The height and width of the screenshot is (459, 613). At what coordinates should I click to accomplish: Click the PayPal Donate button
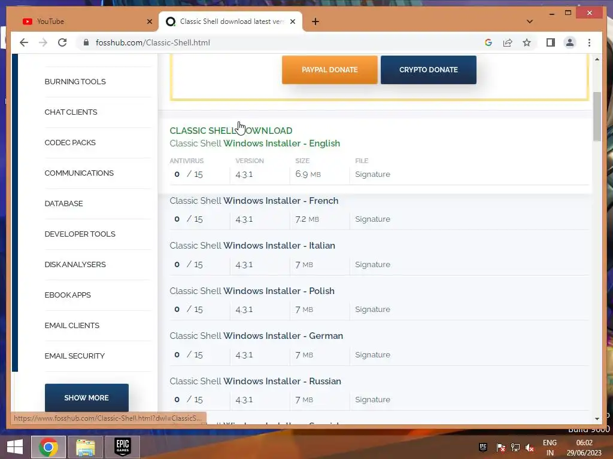[x=330, y=70]
